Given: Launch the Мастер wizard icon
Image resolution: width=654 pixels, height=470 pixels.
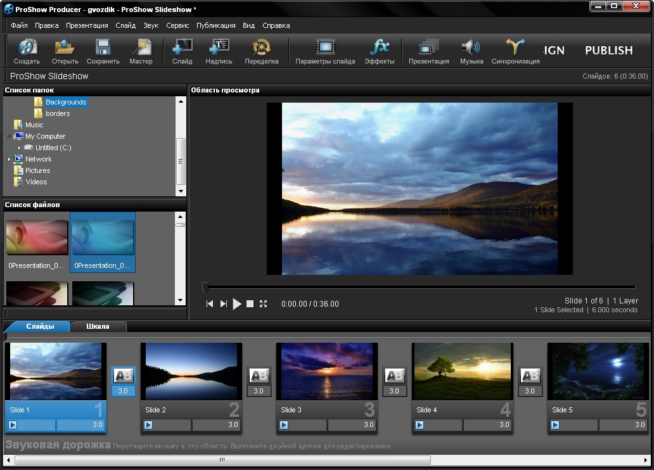Looking at the screenshot, I should tap(141, 48).
